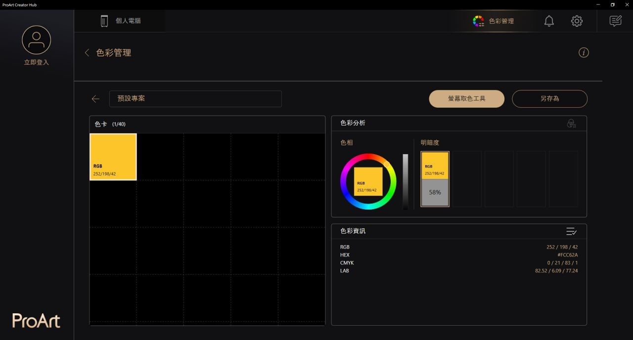Select the 色彩管理 tab
This screenshot has width=633, height=340.
tap(493, 21)
